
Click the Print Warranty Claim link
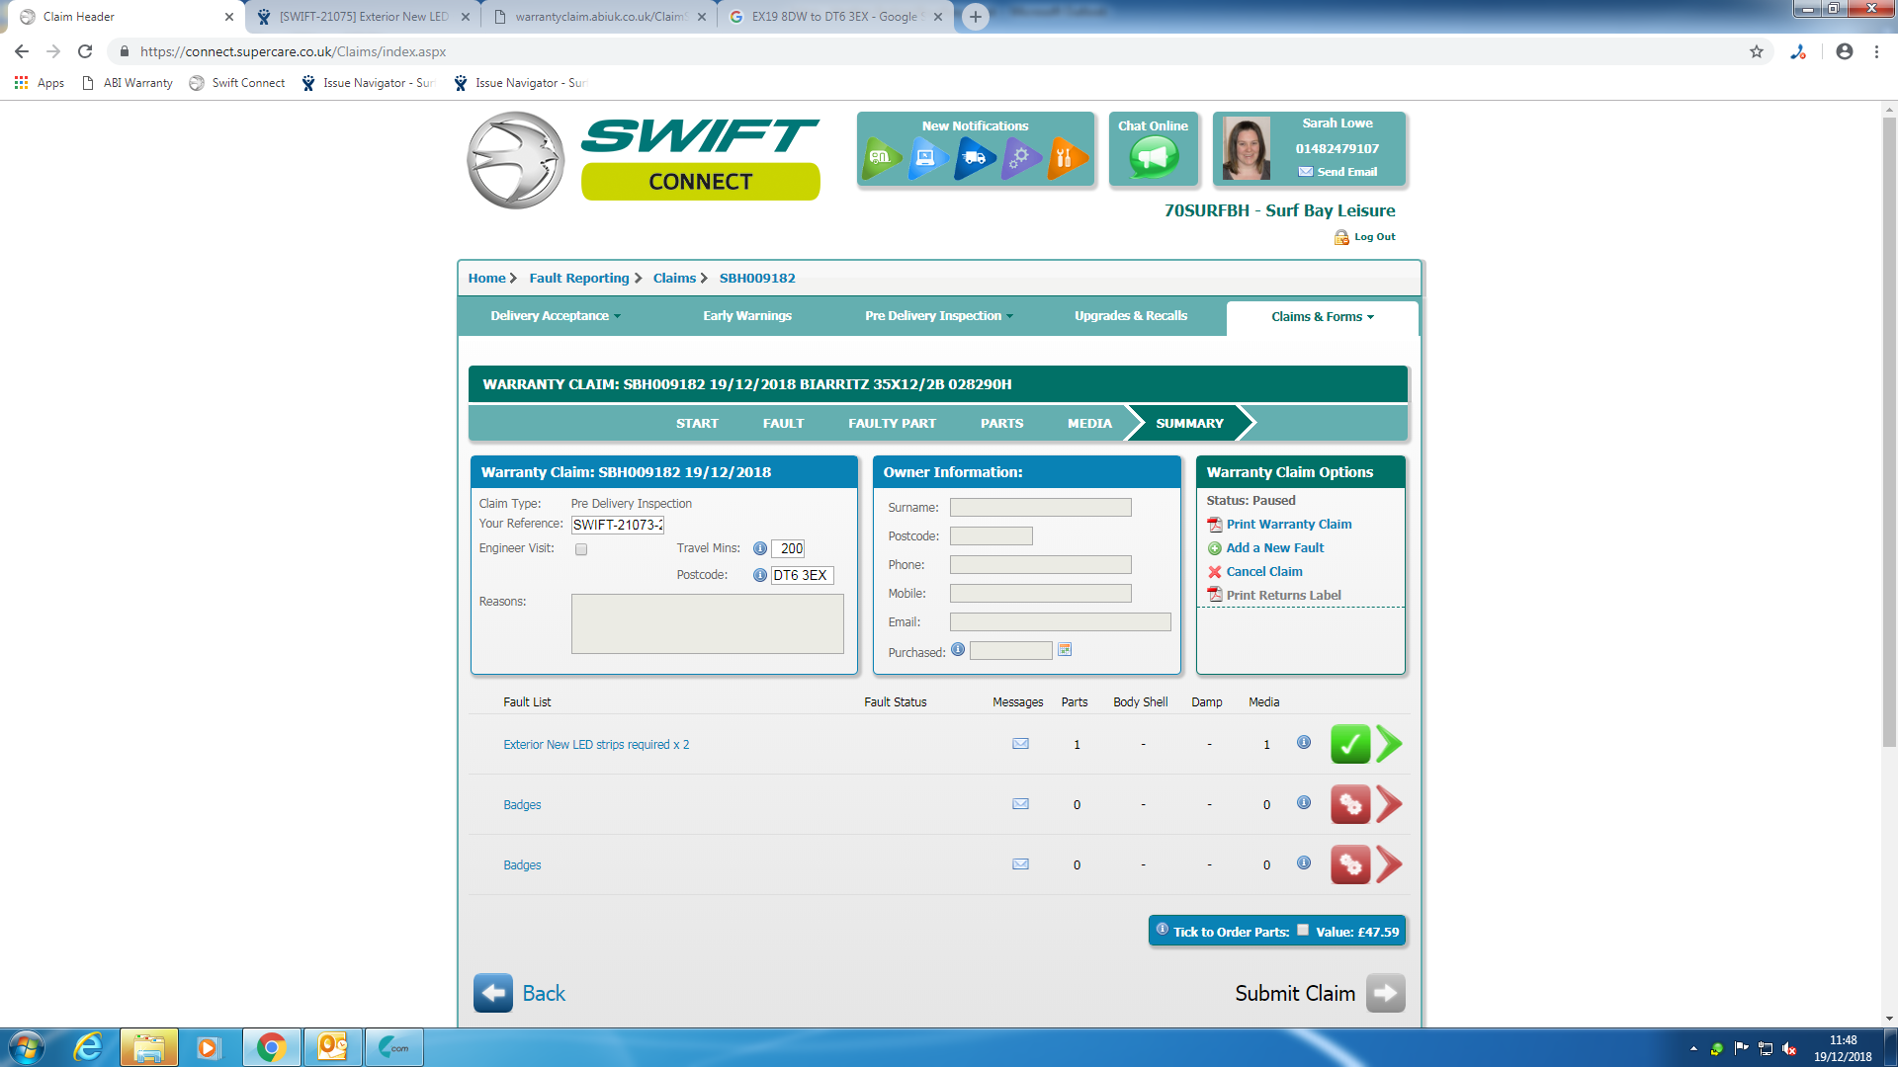pos(1288,525)
